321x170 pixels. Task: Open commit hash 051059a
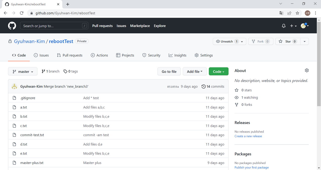tap(173, 86)
